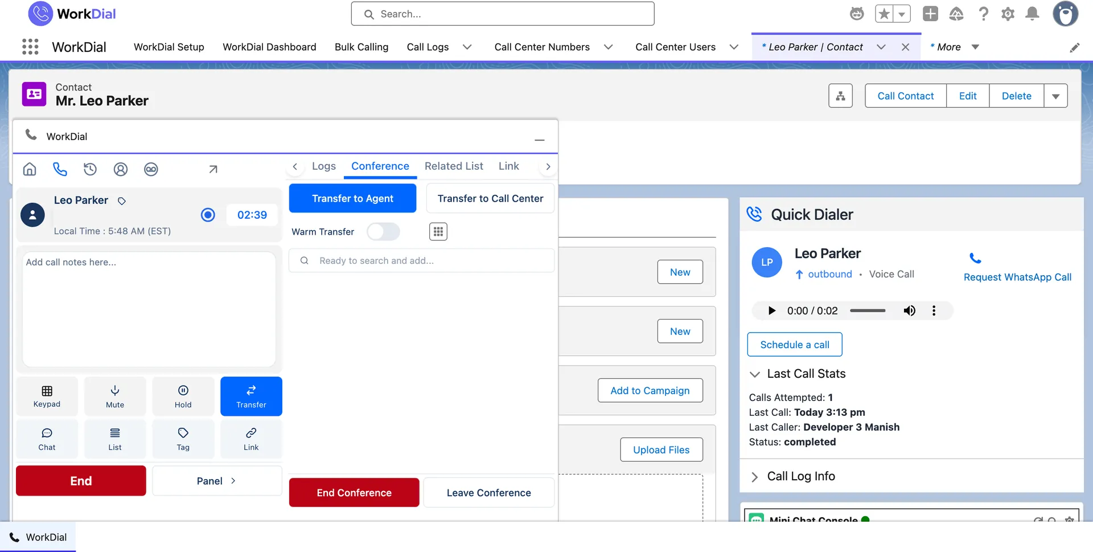Click the Add call notes text area
1093x552 pixels.
point(149,309)
